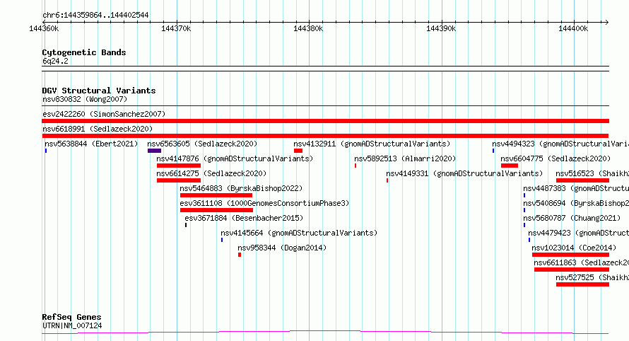Click the 144400k ruler label
This screenshot has height=341, width=629.
(x=573, y=28)
